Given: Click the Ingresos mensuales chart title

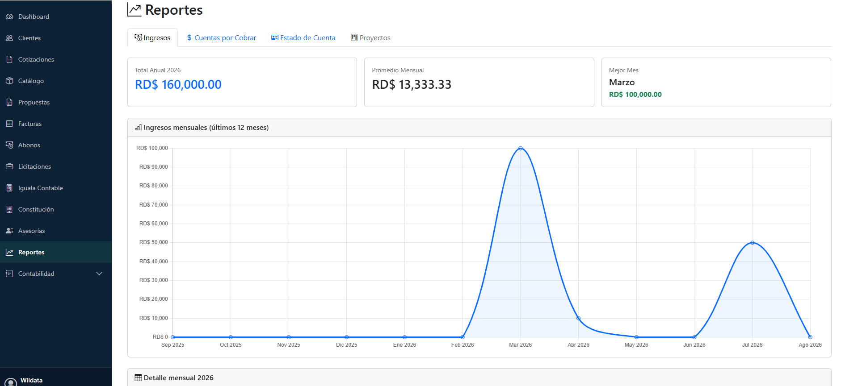Looking at the screenshot, I should (x=206, y=128).
